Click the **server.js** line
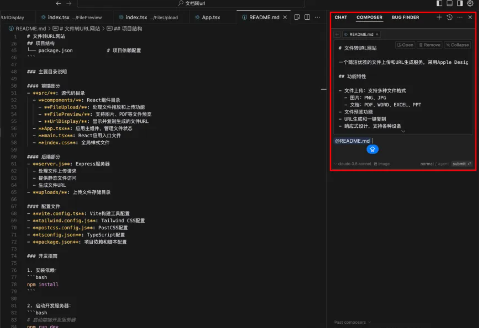The height and width of the screenshot is (328, 481). [x=68, y=164]
